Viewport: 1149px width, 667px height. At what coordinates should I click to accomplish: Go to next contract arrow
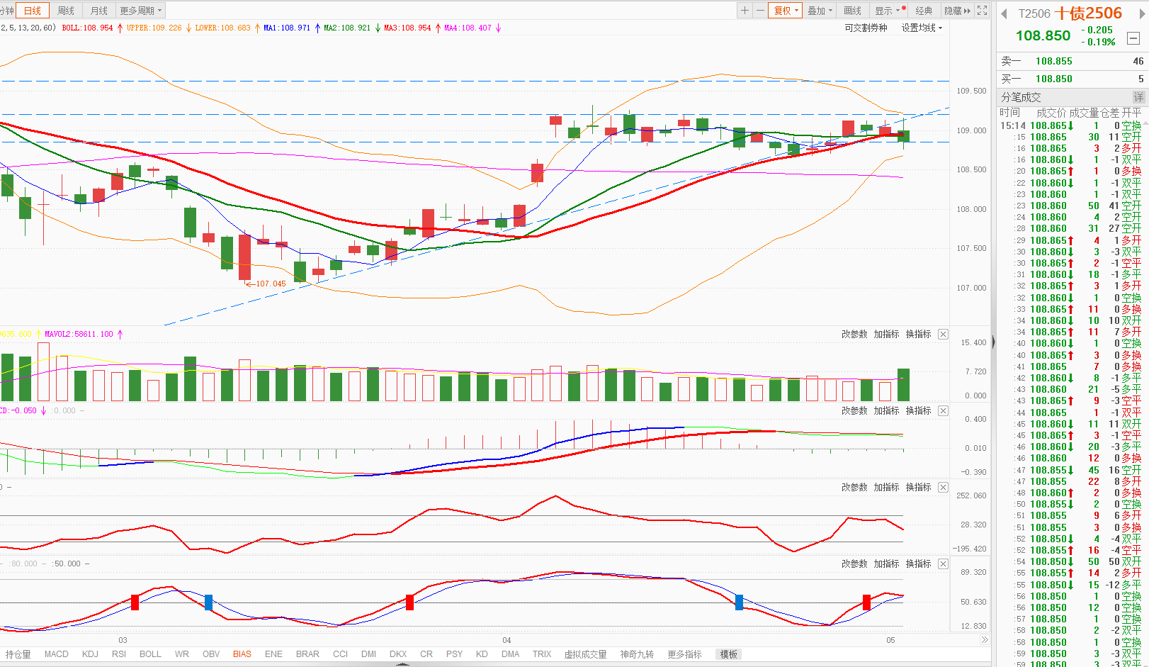1141,13
